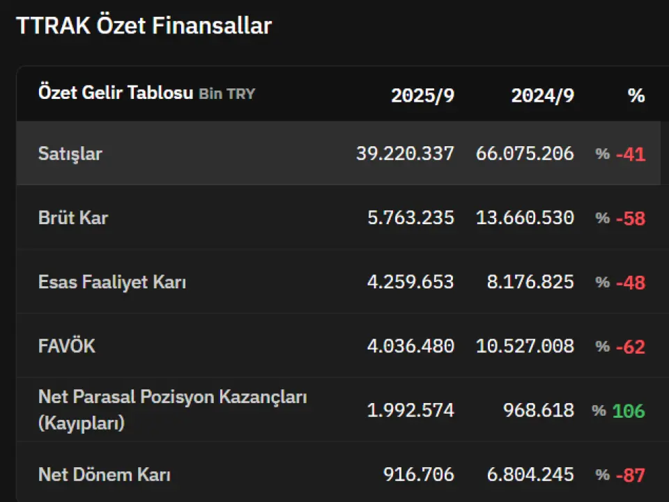Open the Brüt Kar row label
The image size is (669, 502).
(x=73, y=218)
